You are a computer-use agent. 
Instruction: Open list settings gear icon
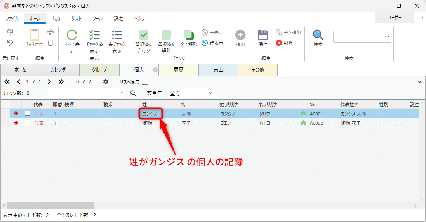(106, 82)
